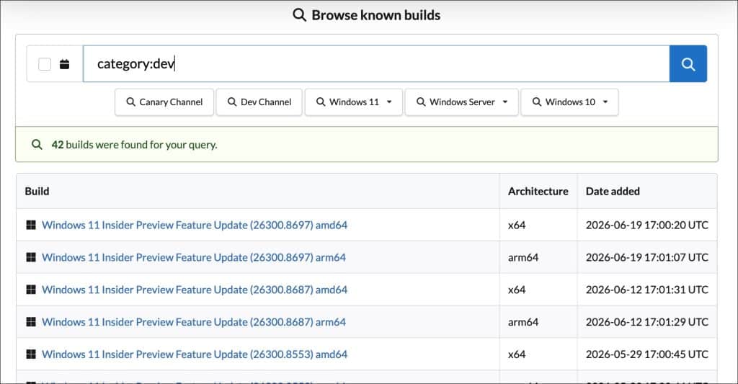
Task: Click the blue magnifier search button
Action: [x=688, y=63]
